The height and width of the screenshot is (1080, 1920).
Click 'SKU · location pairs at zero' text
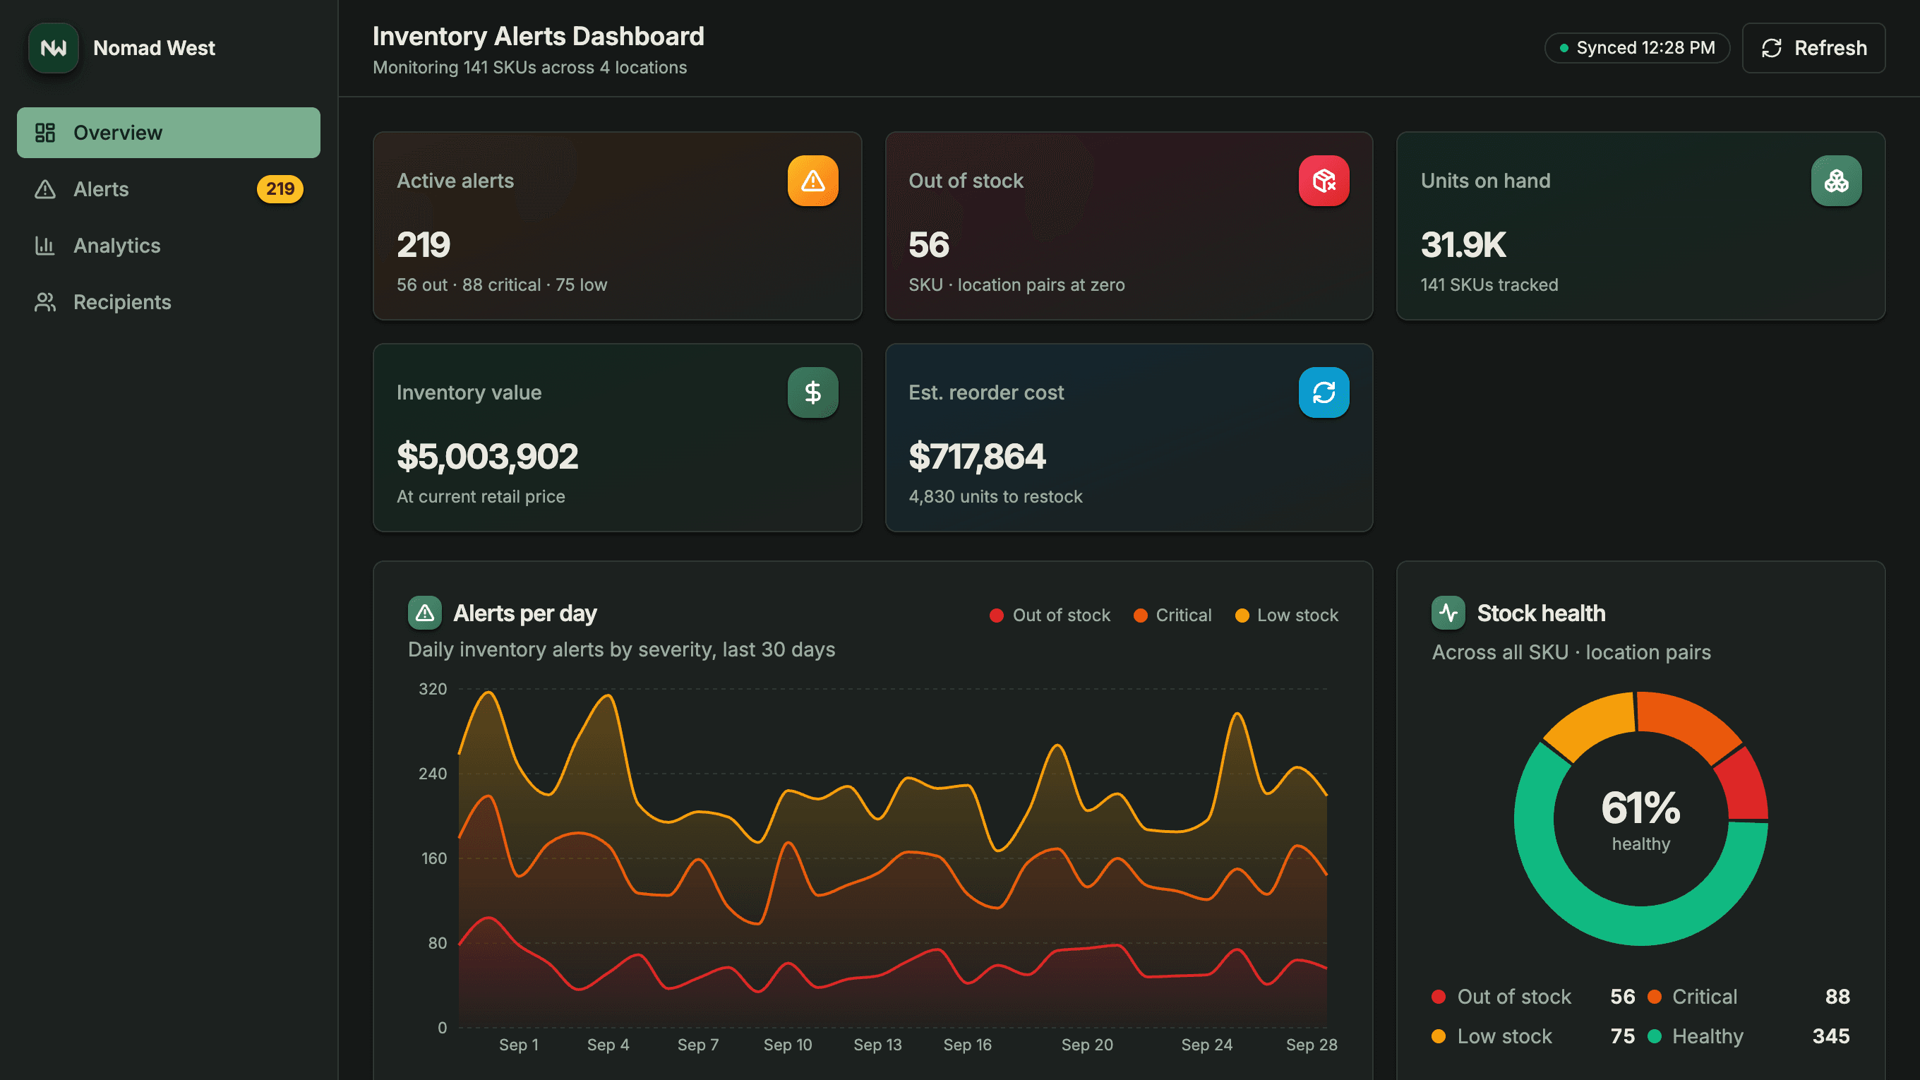(x=1016, y=284)
